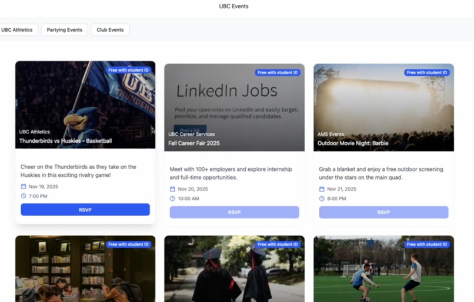Click the clock icon beside 7:00 PM

point(24,196)
